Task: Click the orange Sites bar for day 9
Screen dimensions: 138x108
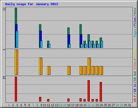Action: coord(41,66)
